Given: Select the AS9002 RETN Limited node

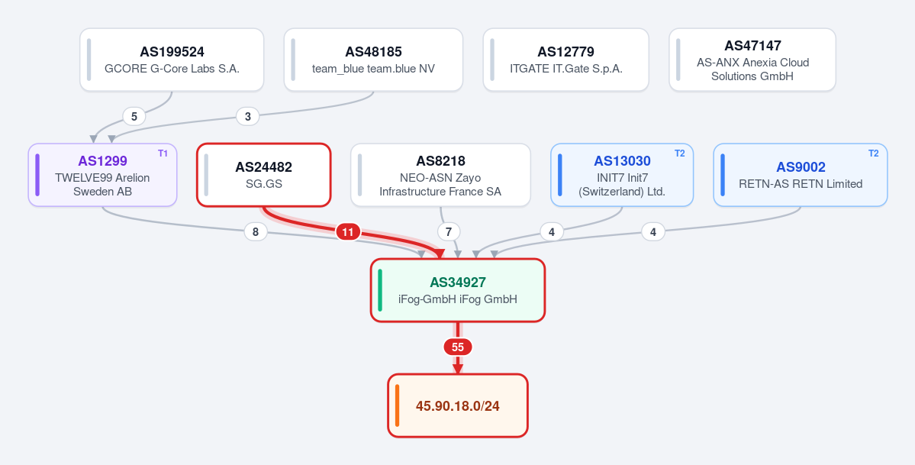Looking at the screenshot, I should point(801,176).
